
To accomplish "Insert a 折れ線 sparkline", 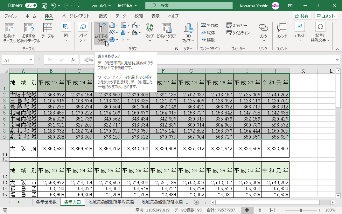I will [x=210, y=25].
